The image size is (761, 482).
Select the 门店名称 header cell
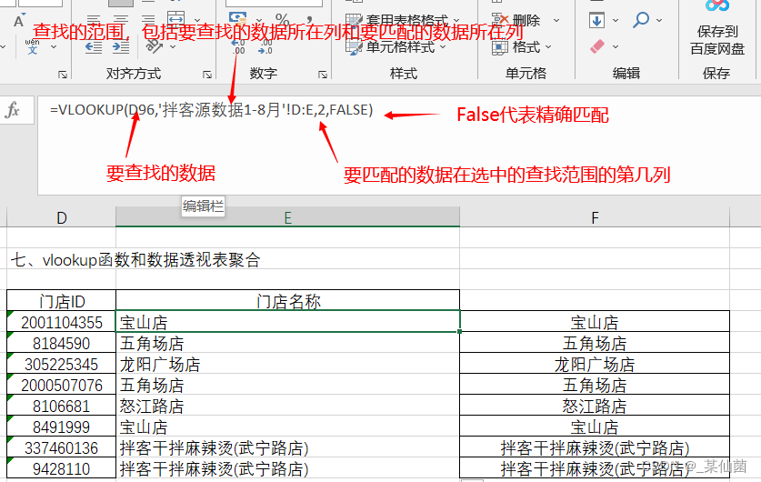coord(287,301)
